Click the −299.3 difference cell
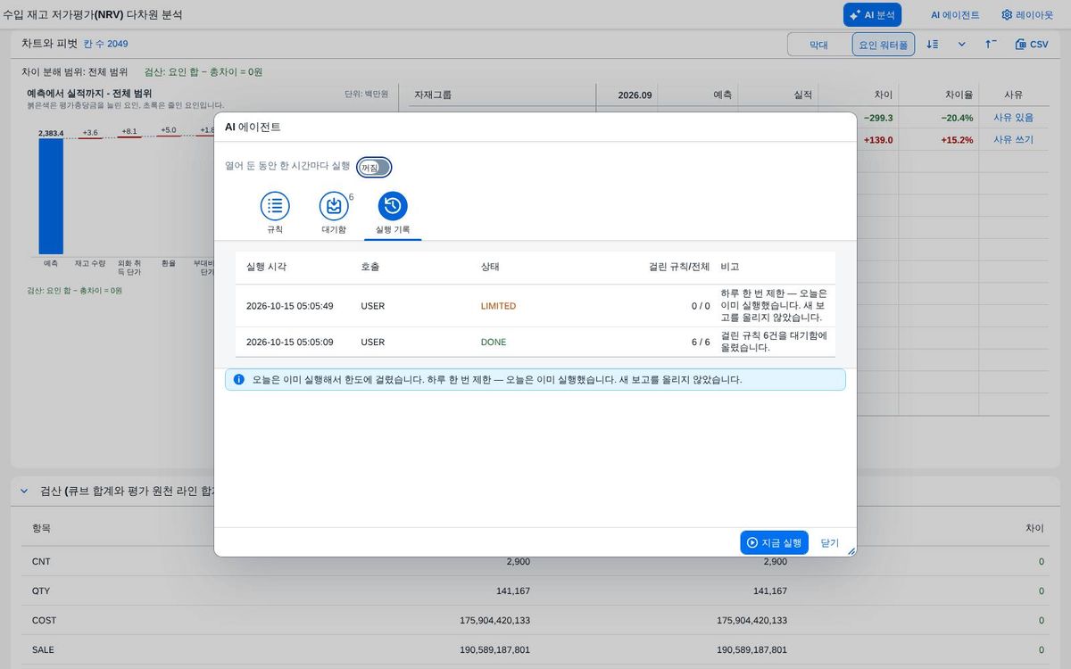Image resolution: width=1071 pixels, height=669 pixels. 878,118
